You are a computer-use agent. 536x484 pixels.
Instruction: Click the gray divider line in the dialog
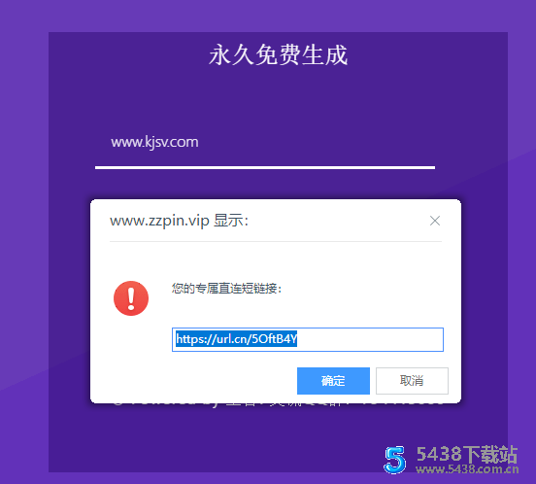(x=276, y=241)
